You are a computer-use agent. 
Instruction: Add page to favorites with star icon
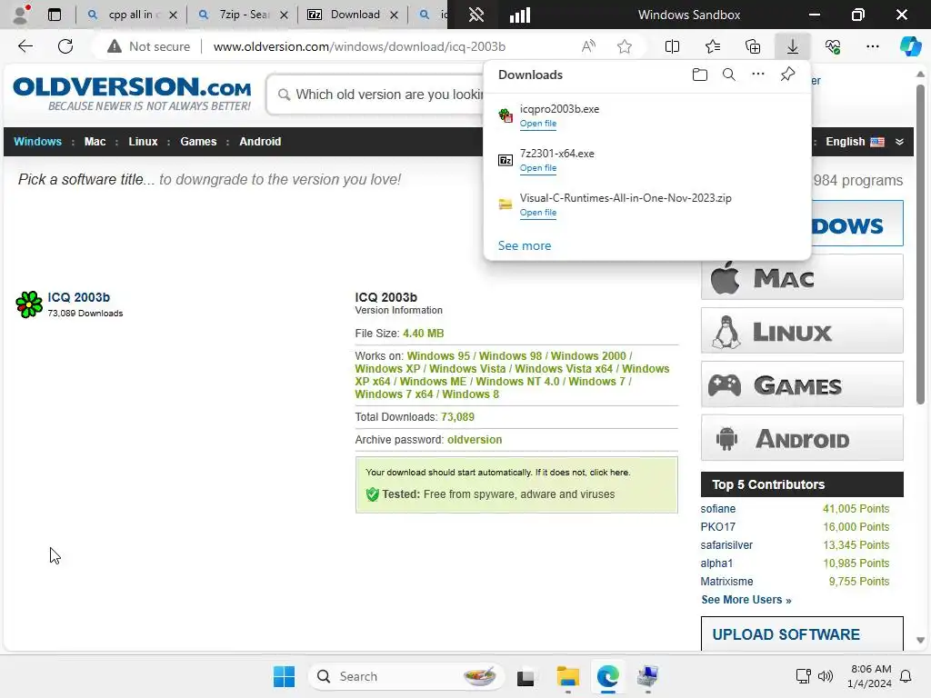tap(624, 46)
